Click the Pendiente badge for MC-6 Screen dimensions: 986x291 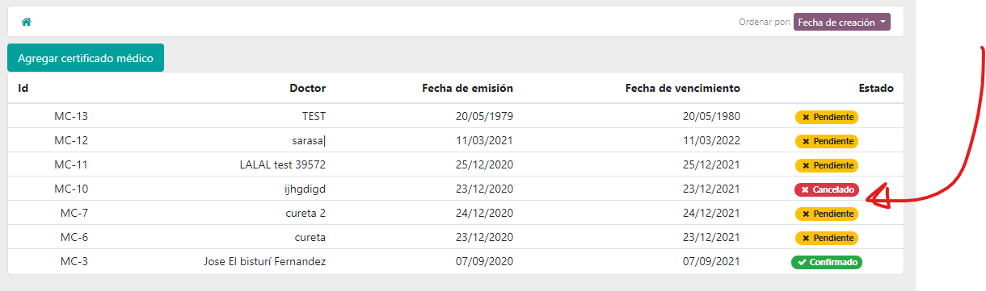click(827, 238)
